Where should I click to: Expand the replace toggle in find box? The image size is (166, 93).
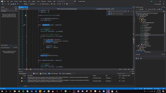[107, 11]
